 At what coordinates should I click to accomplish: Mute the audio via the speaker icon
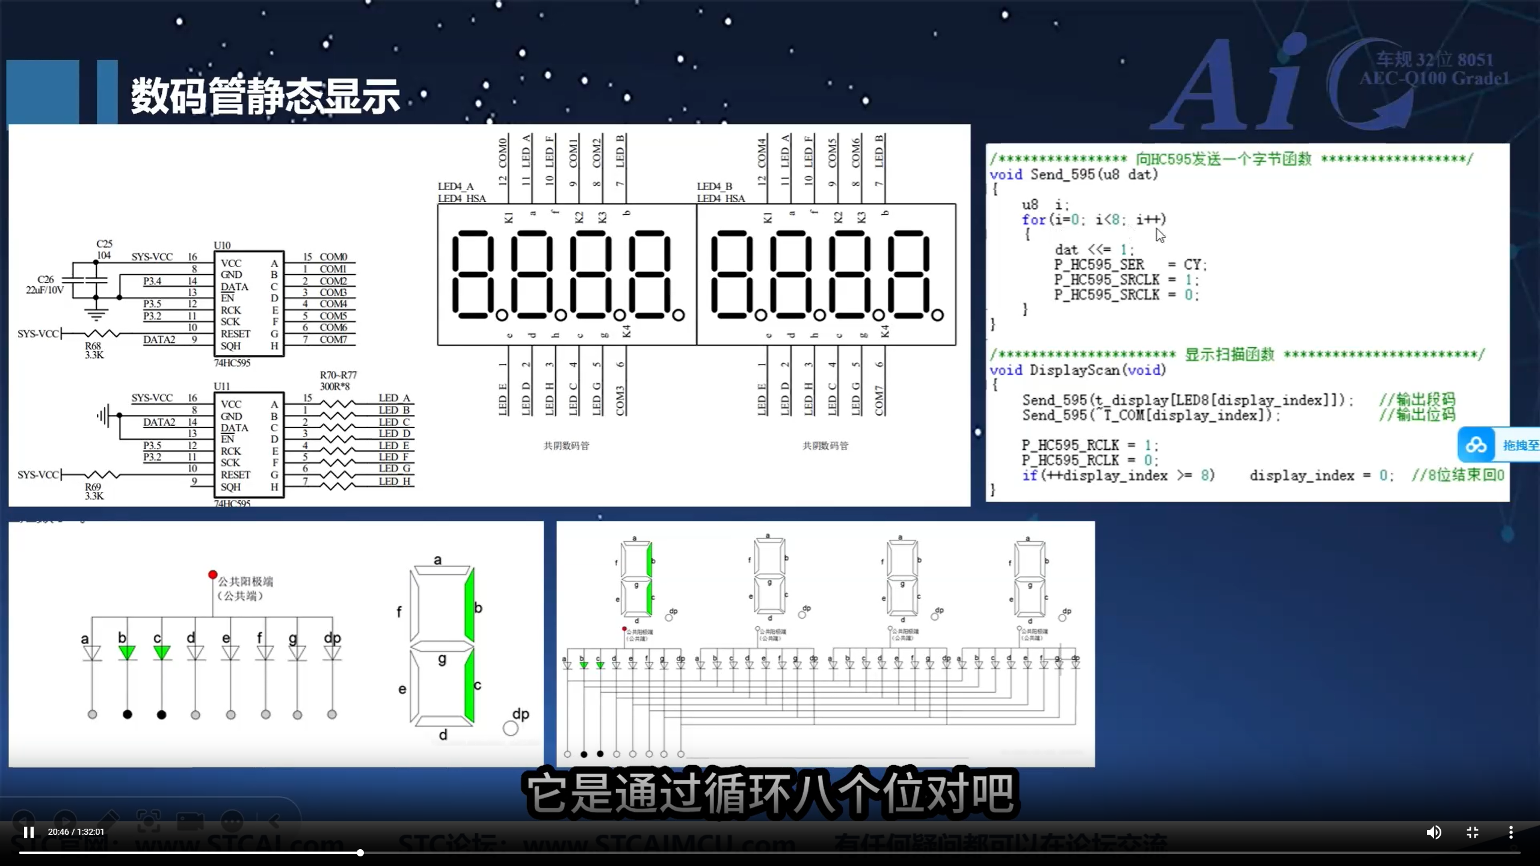pos(1434,832)
